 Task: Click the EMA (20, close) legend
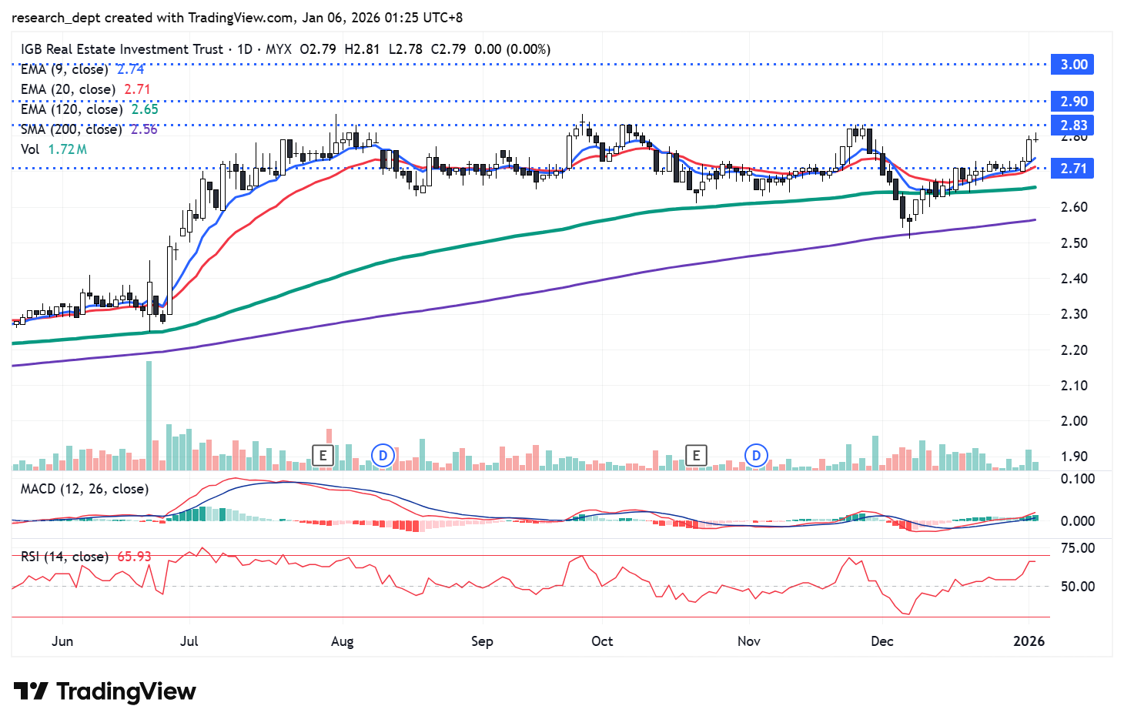pos(68,89)
